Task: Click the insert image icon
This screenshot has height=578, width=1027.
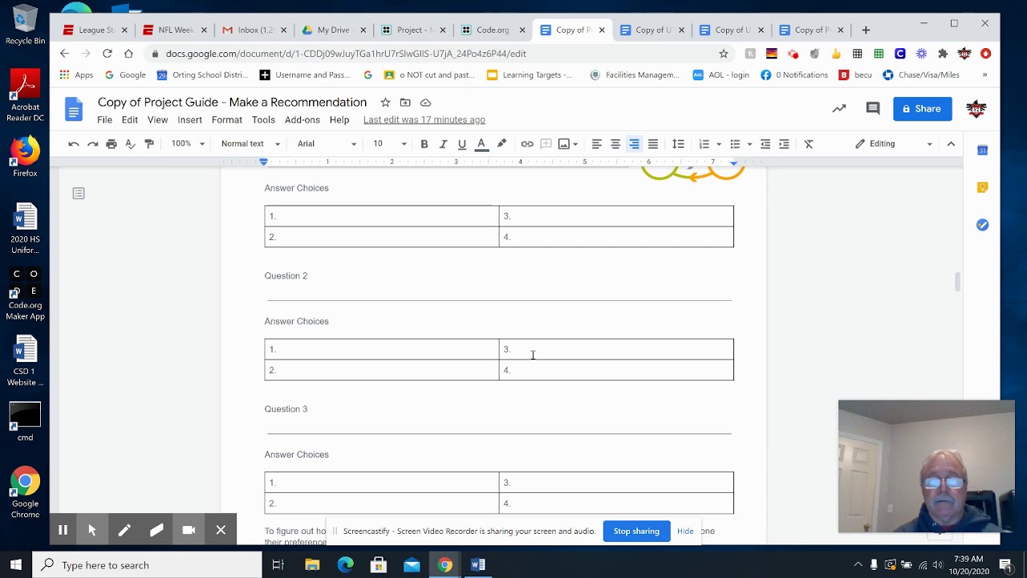Action: (564, 144)
